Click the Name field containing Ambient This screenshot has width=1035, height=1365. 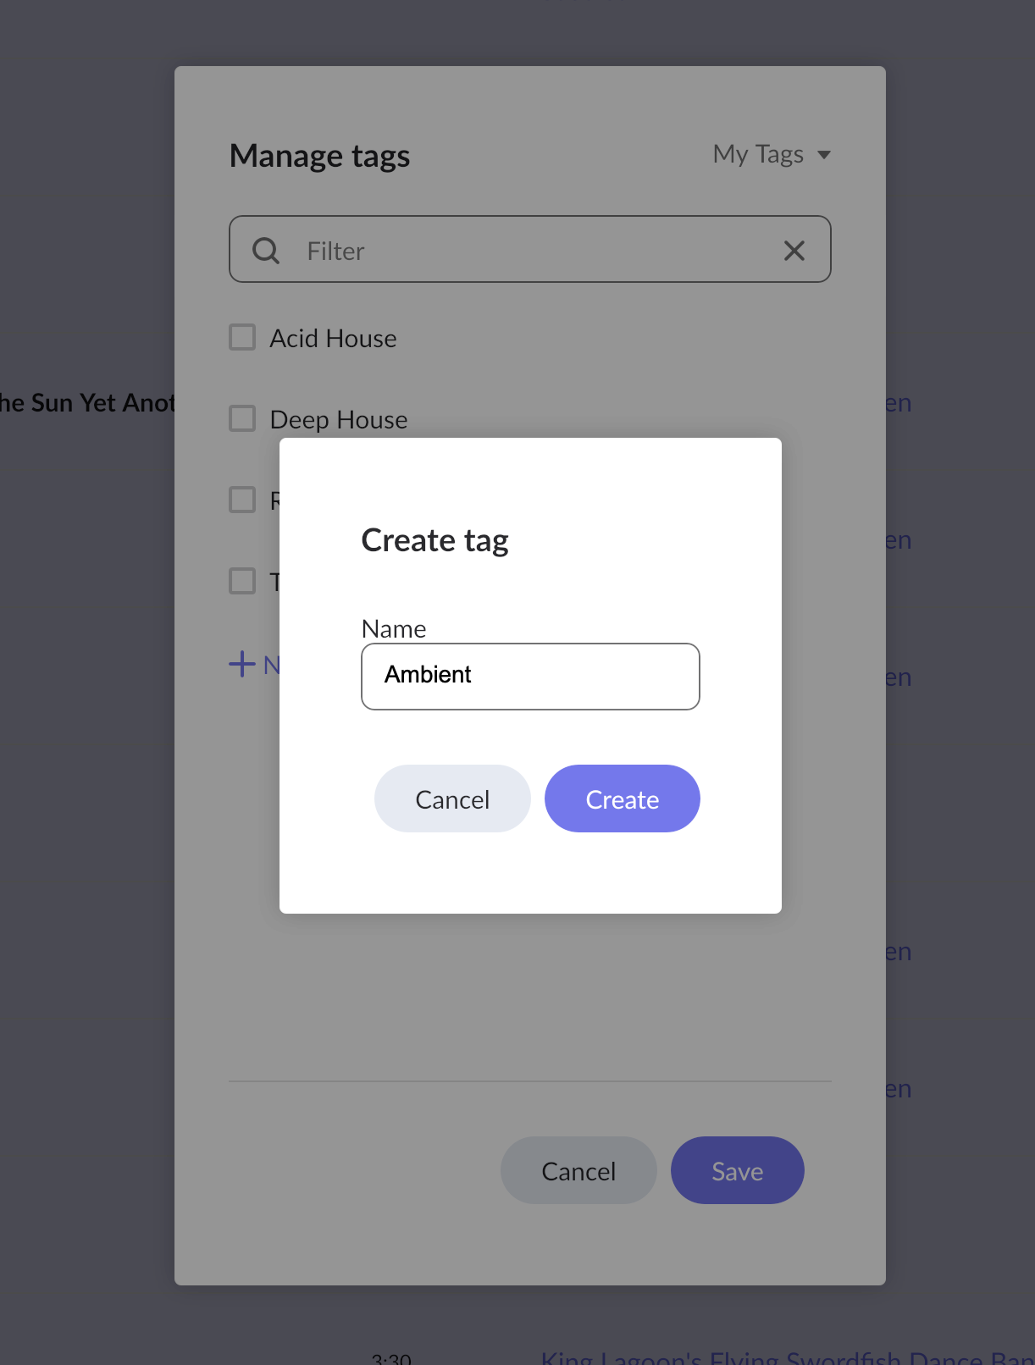click(530, 676)
